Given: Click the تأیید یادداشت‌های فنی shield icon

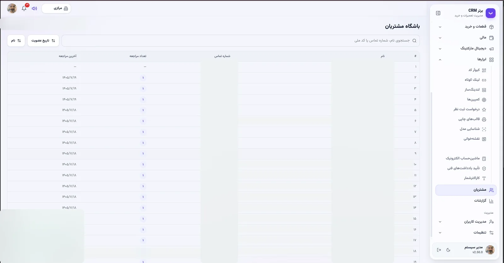Looking at the screenshot, I should pos(484,168).
